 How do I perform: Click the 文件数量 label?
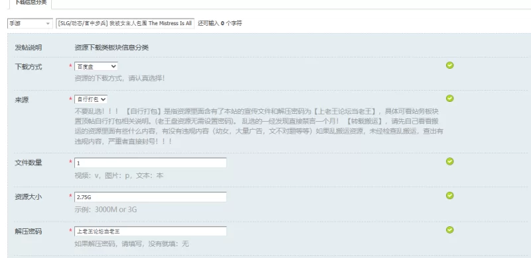pyautogui.click(x=29, y=163)
